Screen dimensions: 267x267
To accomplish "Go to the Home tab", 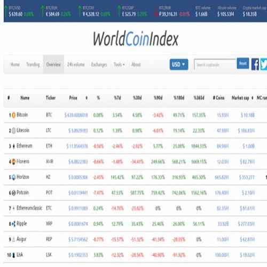I will (15, 65).
